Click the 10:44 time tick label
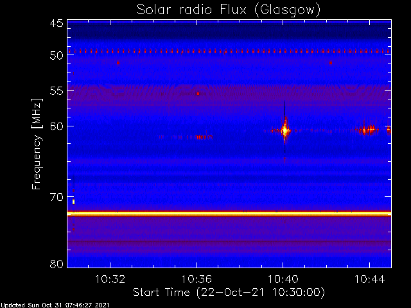This screenshot has height=308, width=411. point(370,279)
